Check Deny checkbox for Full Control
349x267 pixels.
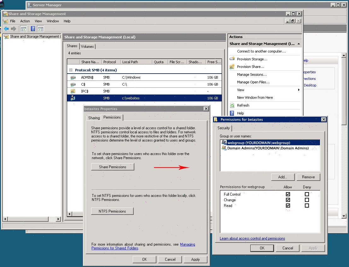tap(307, 194)
